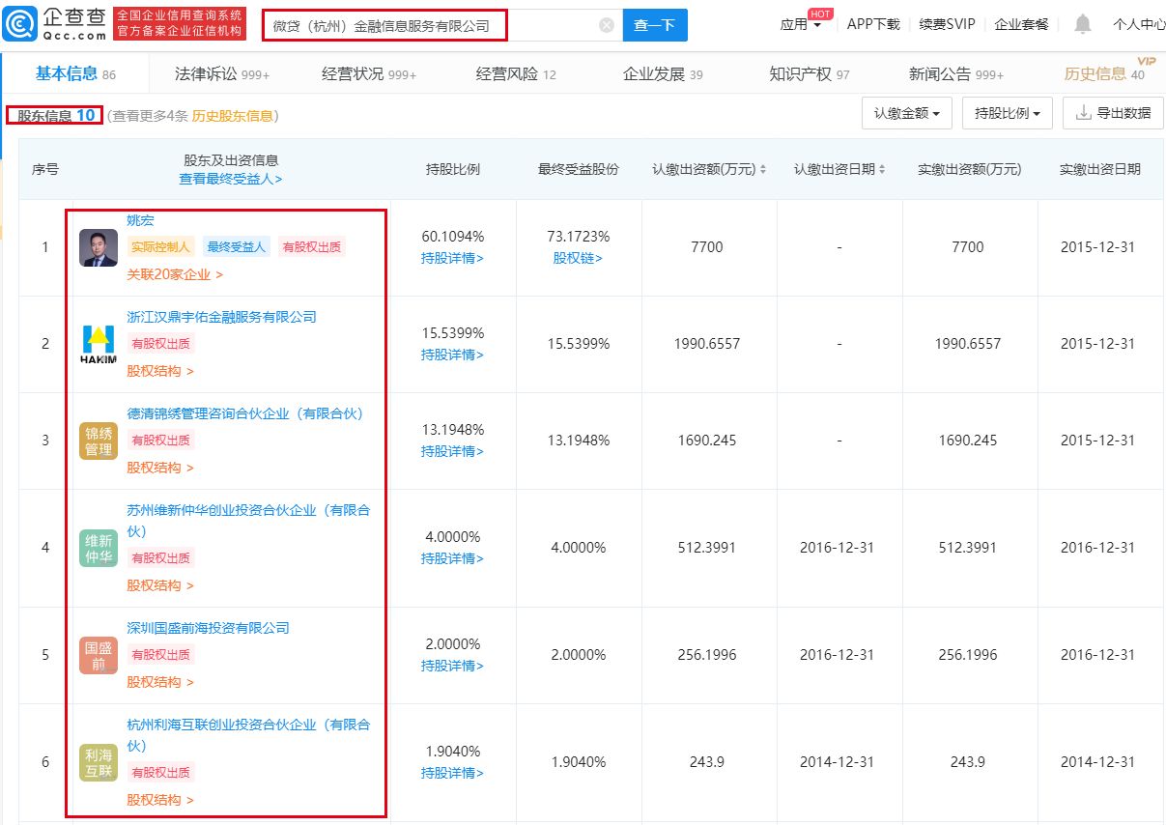The width and height of the screenshot is (1166, 825).
Task: Expand the 应用 menu
Action: click(801, 25)
